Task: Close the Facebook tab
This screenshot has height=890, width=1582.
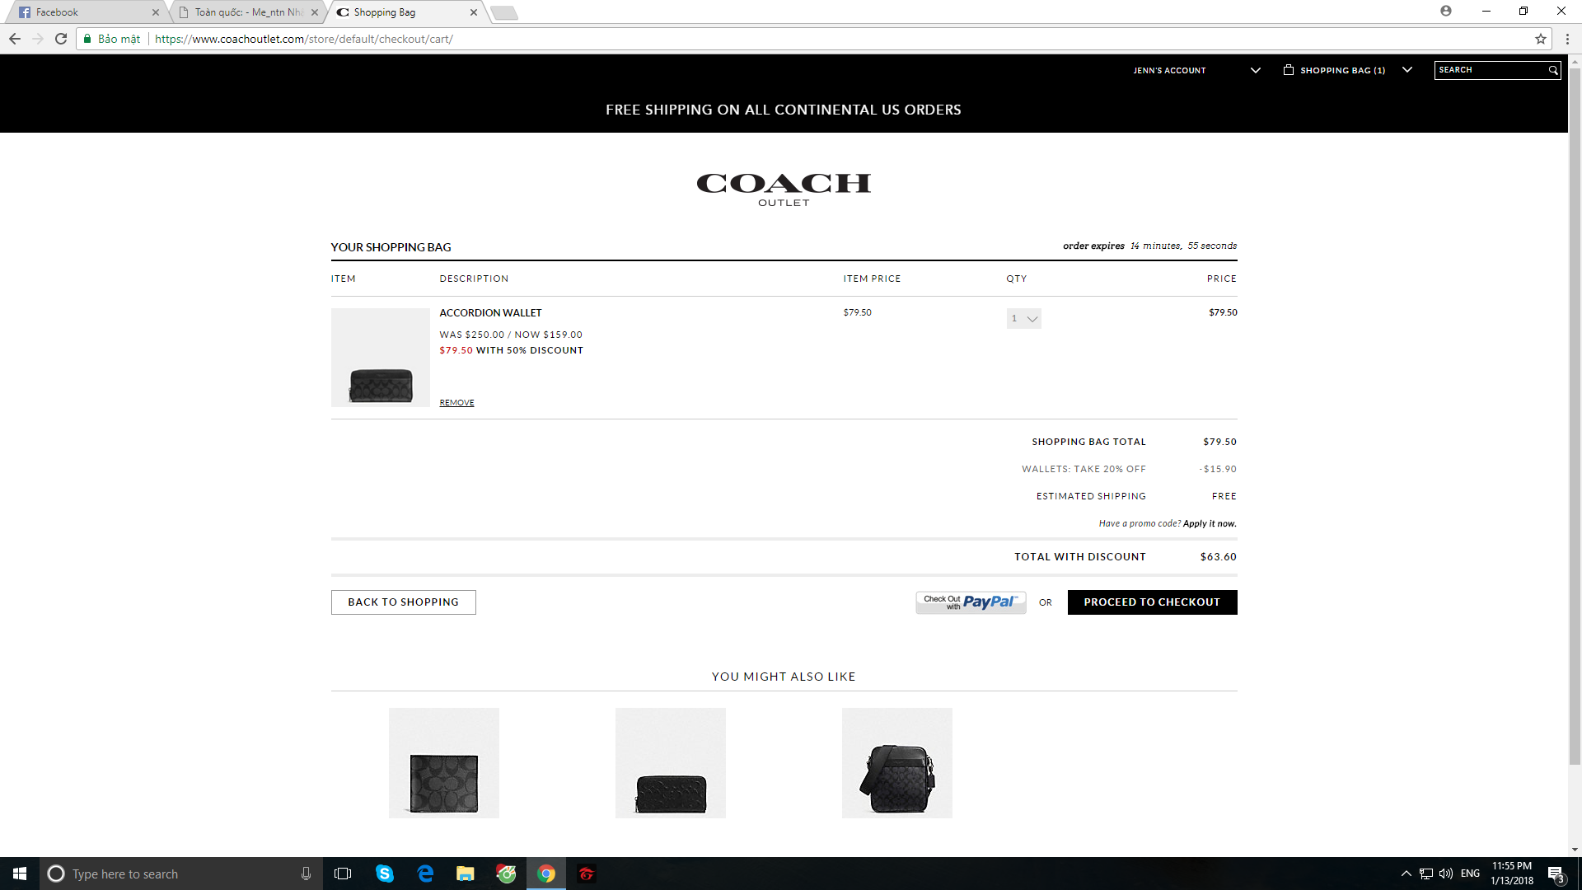Action: (156, 12)
